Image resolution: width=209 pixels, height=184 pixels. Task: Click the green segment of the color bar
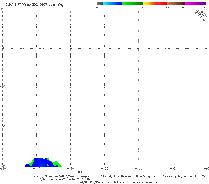point(132,3)
